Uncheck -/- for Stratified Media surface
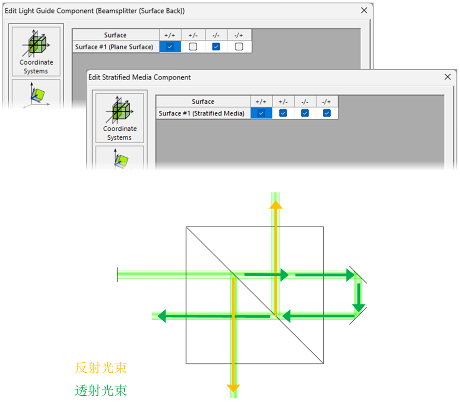Viewport: 460px width, 404px height. (x=305, y=113)
